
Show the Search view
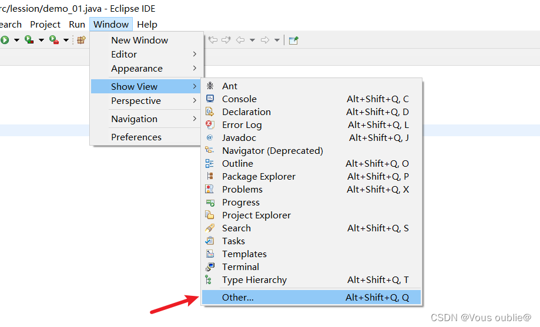click(311, 228)
